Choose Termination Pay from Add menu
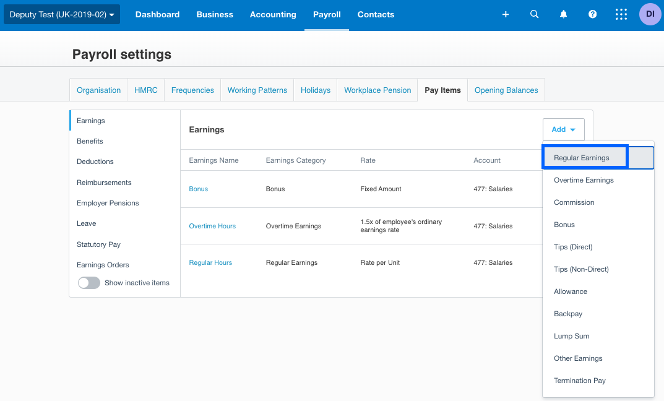Screen dimensions: 664x401 coord(598,381)
